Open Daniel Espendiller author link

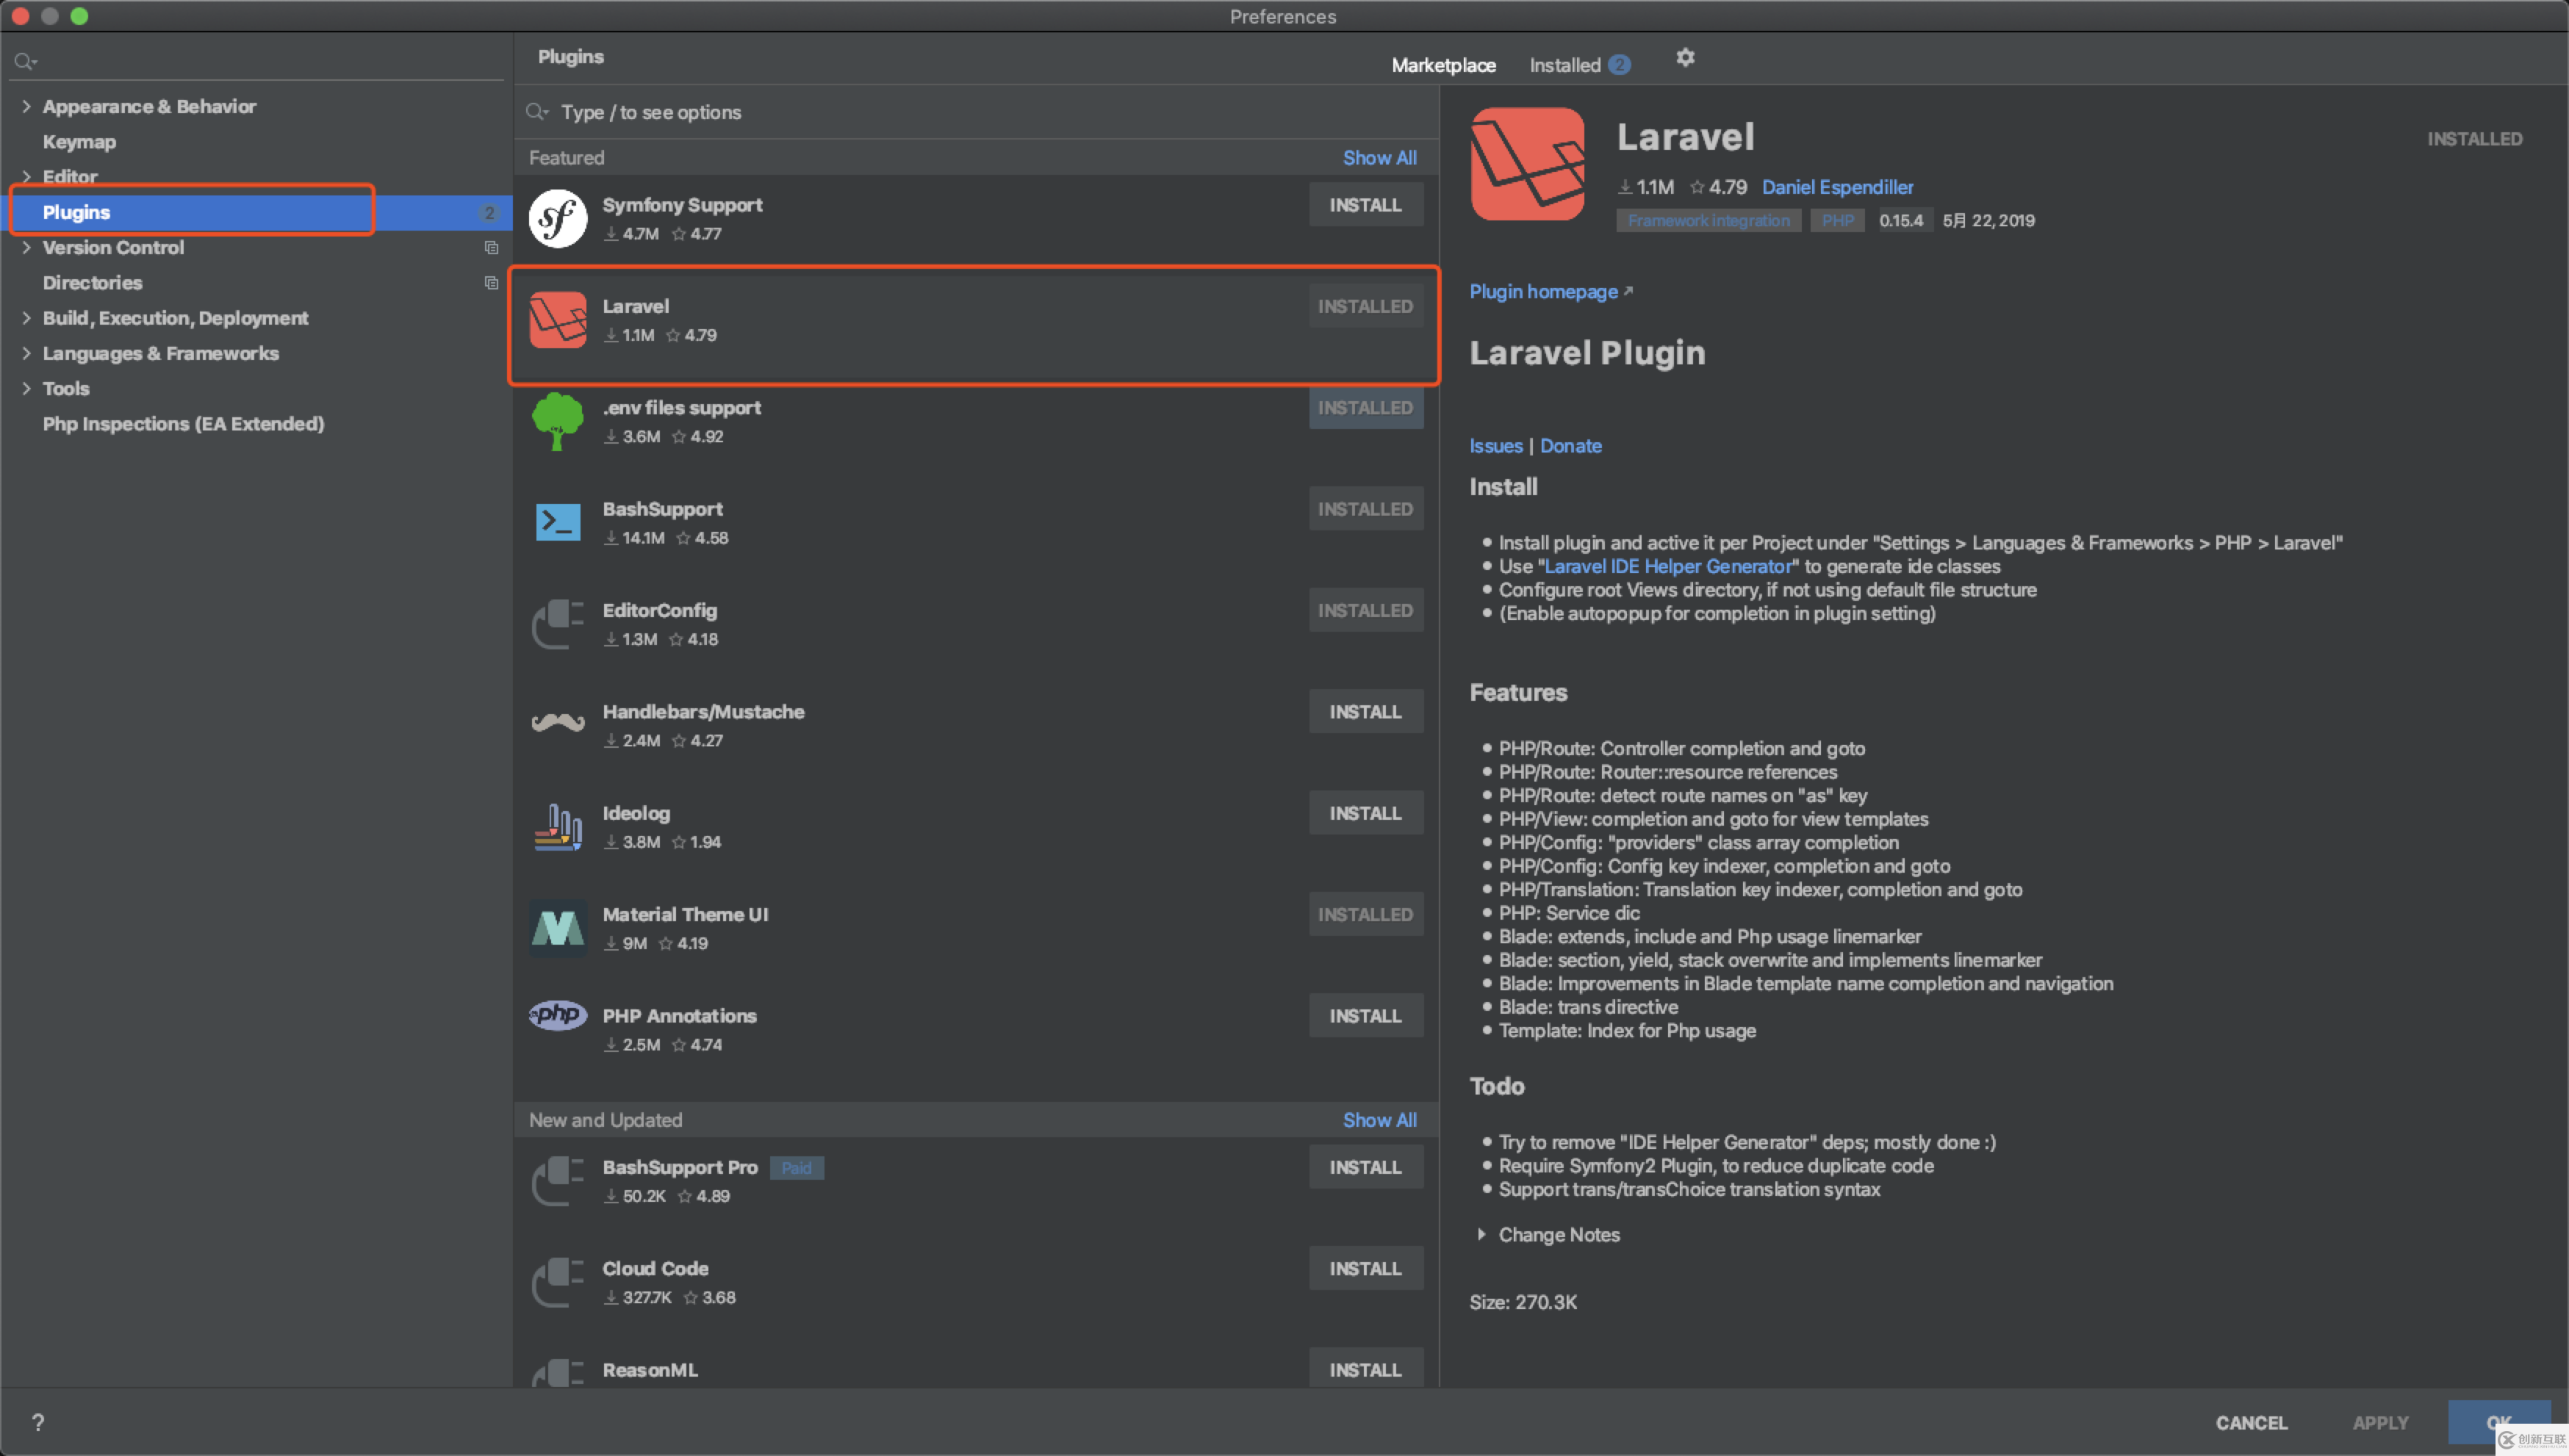click(1837, 187)
